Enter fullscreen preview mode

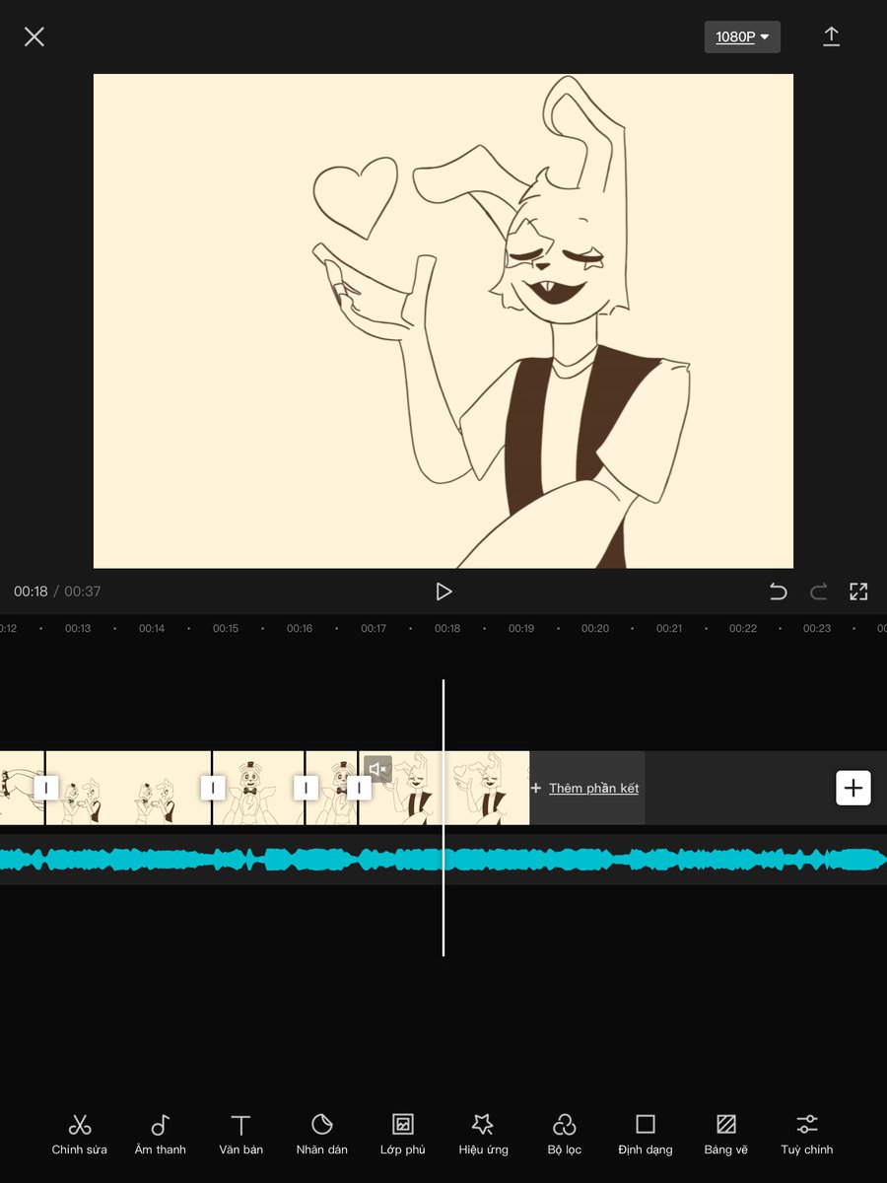coord(858,591)
